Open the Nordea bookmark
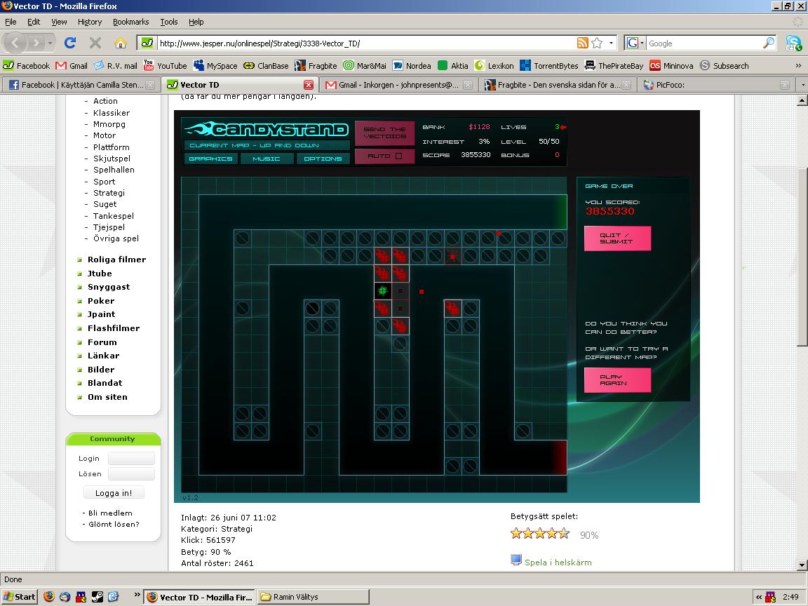808x606 pixels. pyautogui.click(x=412, y=65)
